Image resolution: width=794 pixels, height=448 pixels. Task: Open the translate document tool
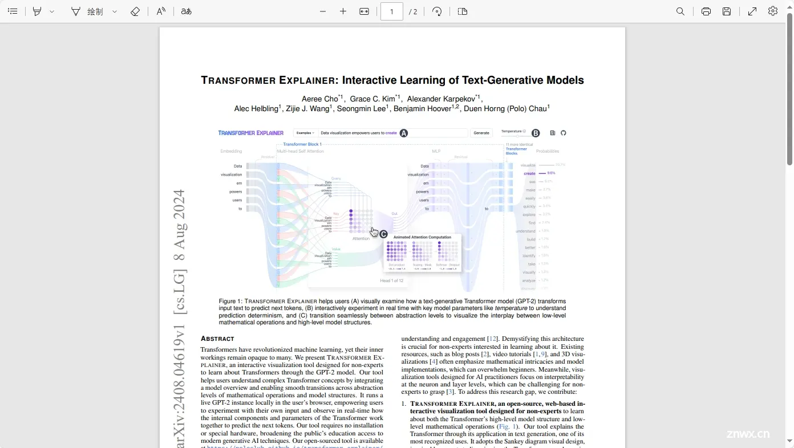(x=186, y=11)
